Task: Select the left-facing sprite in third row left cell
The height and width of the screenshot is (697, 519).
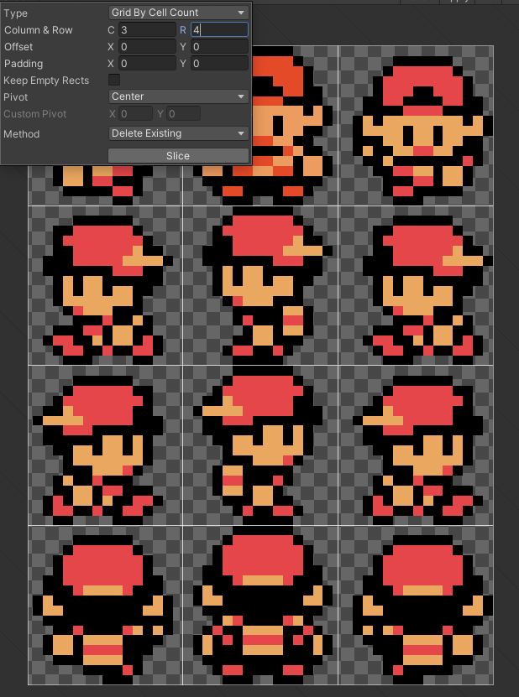Action: pyautogui.click(x=98, y=450)
